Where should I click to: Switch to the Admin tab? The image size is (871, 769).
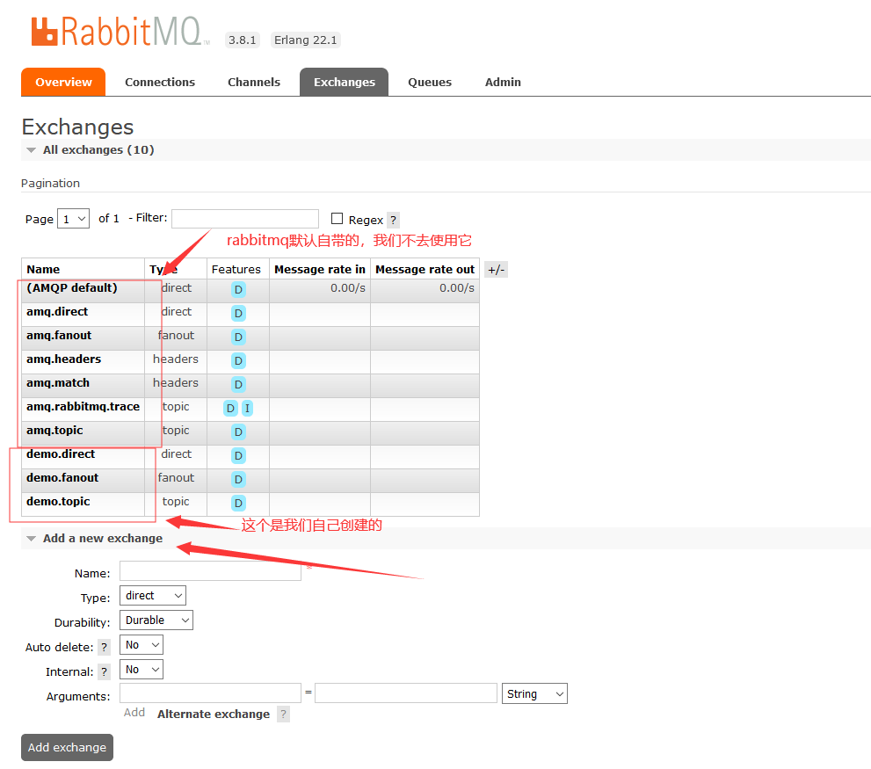point(503,83)
